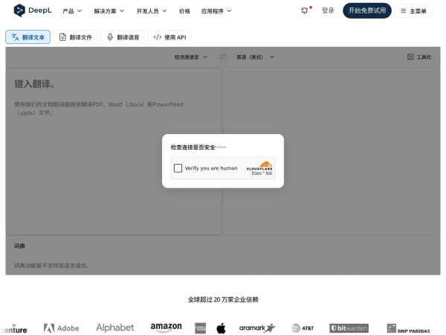Click the 全球超过 20 万家企业信赖 text

tap(223, 299)
